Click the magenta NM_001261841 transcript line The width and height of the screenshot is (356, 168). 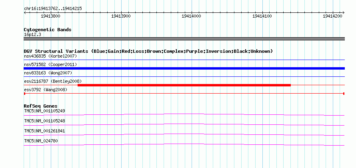point(184,134)
